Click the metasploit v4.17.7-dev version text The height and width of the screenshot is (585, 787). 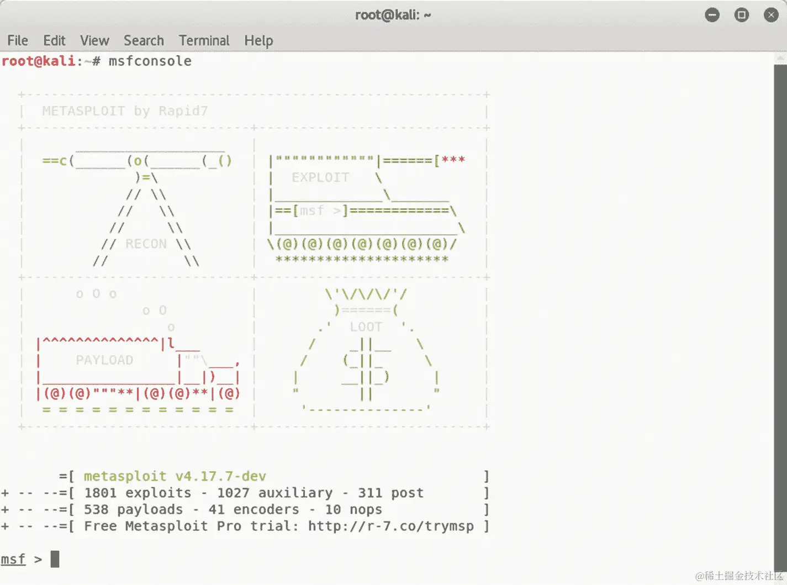pos(174,476)
